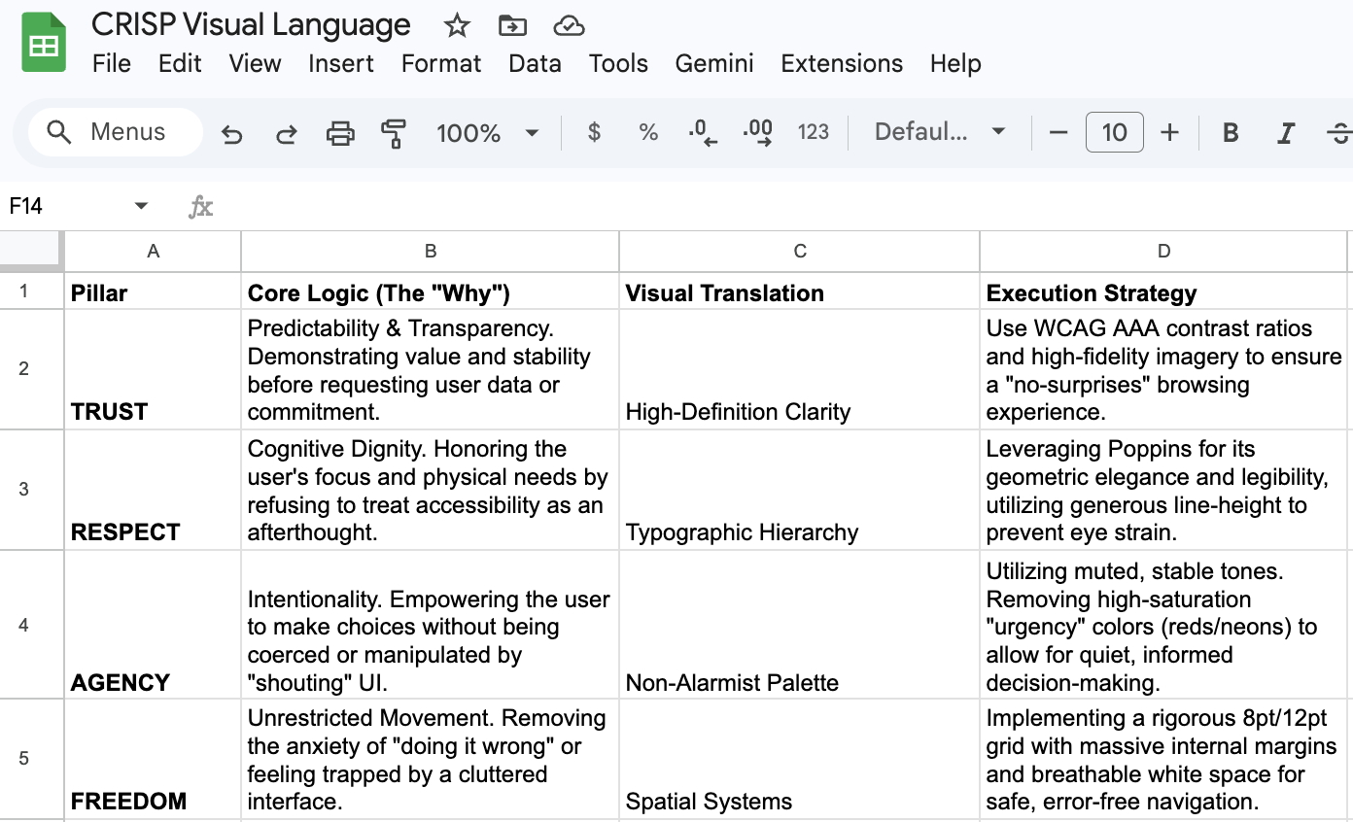Image resolution: width=1353 pixels, height=822 pixels.
Task: Format as percent with the % icon
Action: 648,132
